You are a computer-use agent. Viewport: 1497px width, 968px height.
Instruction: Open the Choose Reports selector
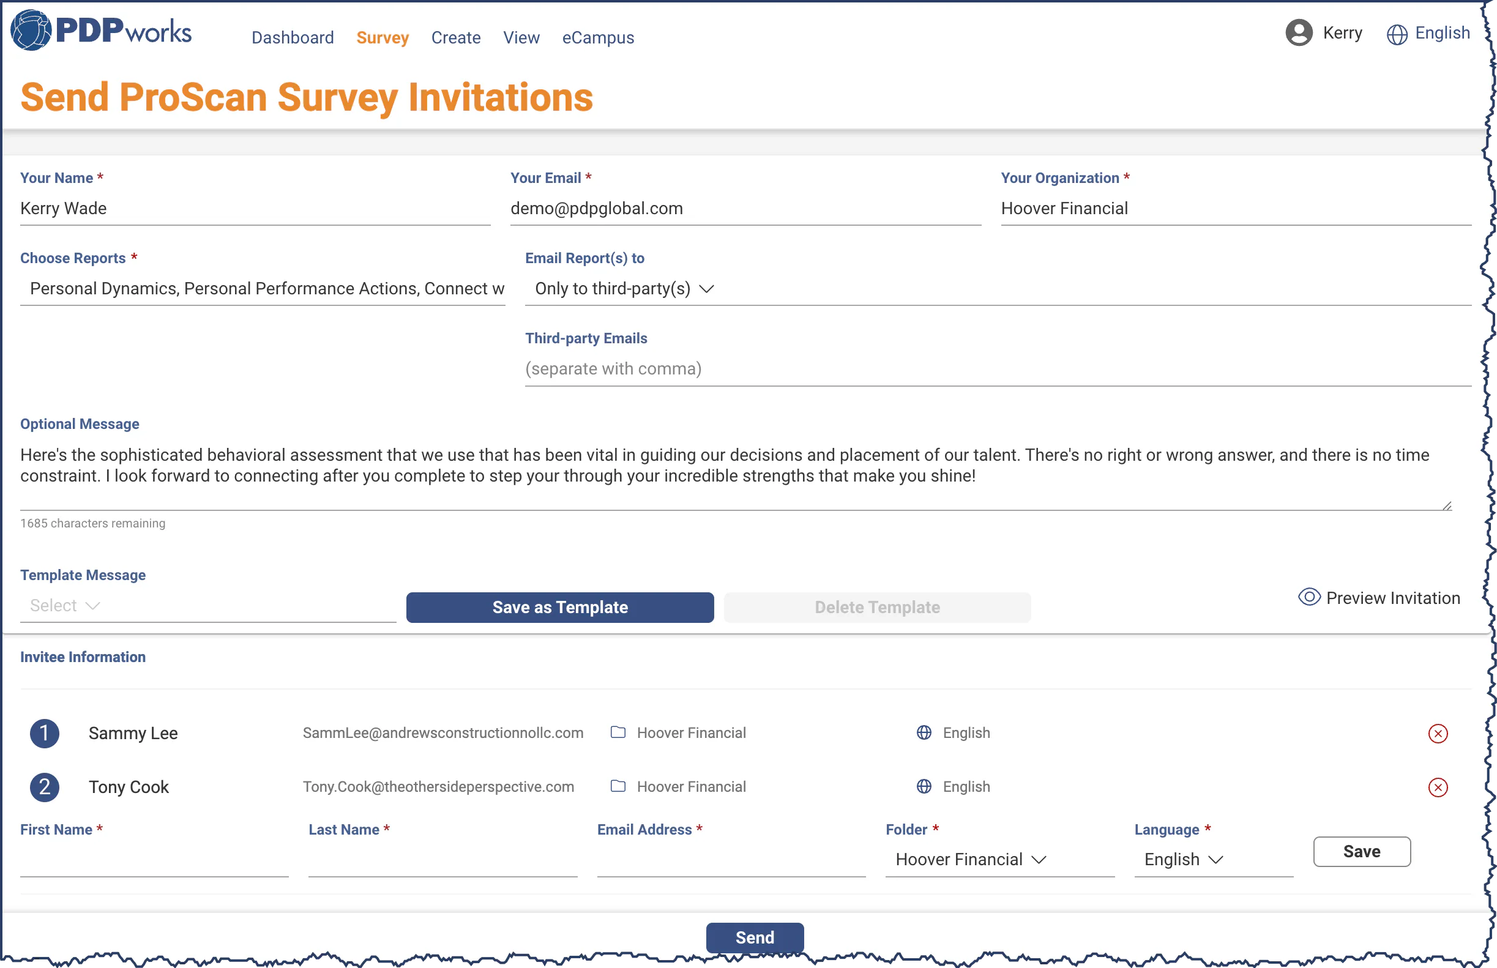click(263, 289)
